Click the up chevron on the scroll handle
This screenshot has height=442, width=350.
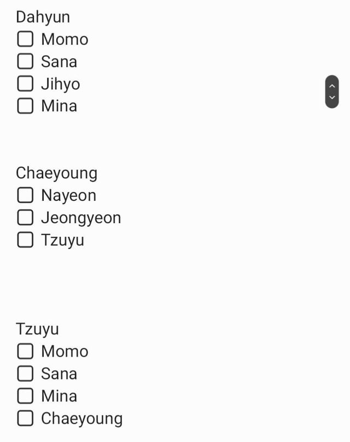tap(332, 85)
